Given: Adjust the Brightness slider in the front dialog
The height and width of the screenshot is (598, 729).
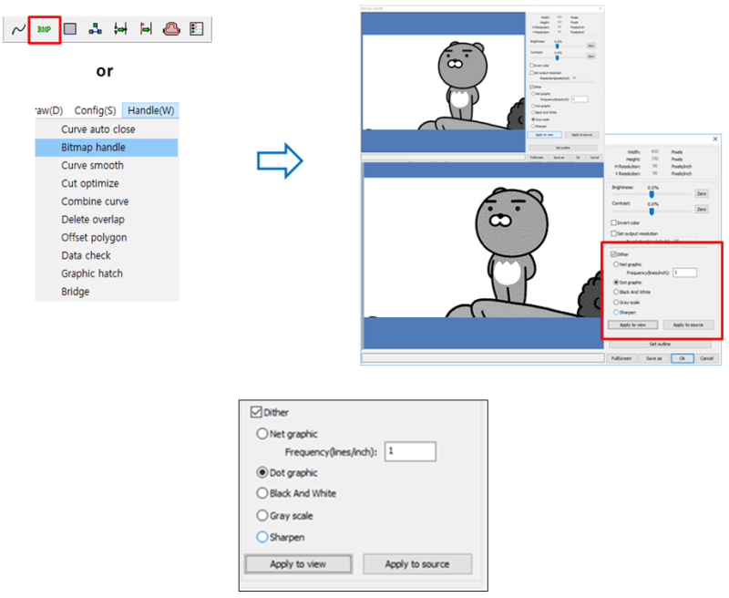Looking at the screenshot, I should tap(652, 194).
